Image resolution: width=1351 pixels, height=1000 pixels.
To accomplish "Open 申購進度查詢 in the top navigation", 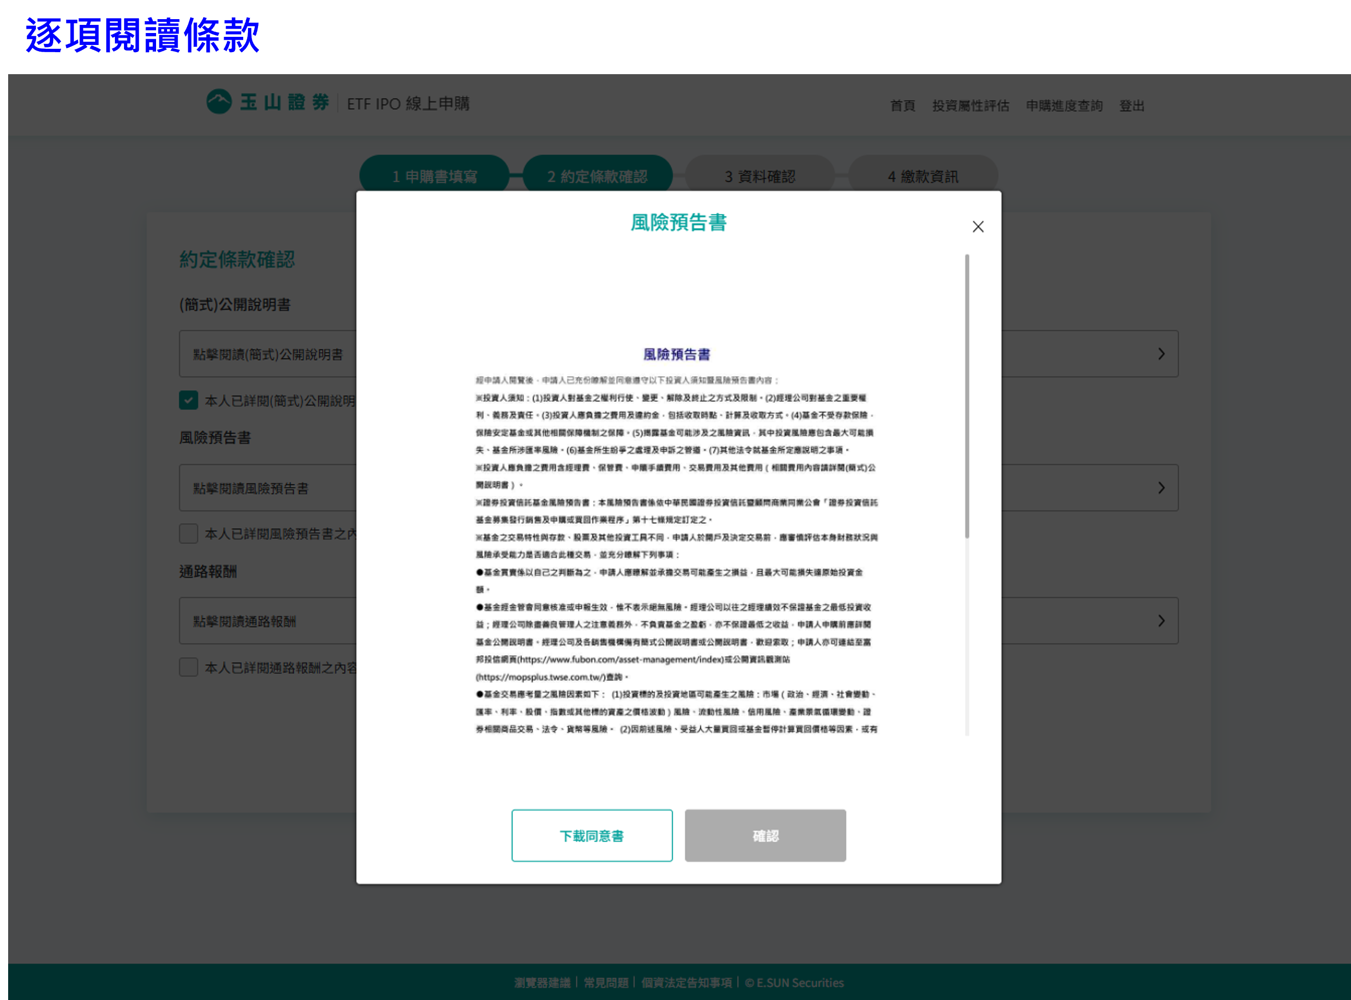I will (1064, 106).
